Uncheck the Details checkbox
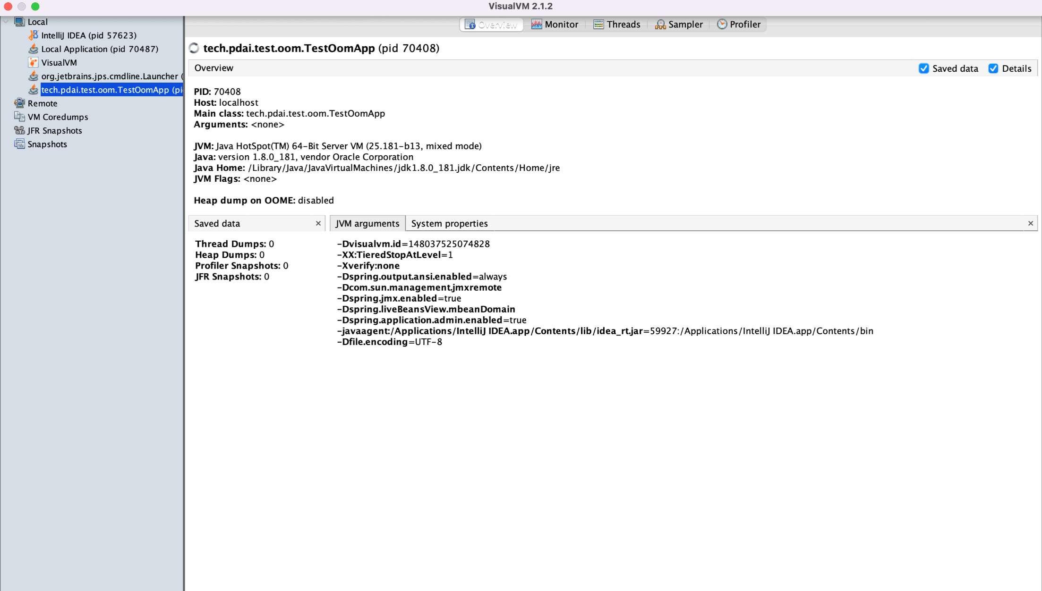The image size is (1042, 591). (x=993, y=68)
